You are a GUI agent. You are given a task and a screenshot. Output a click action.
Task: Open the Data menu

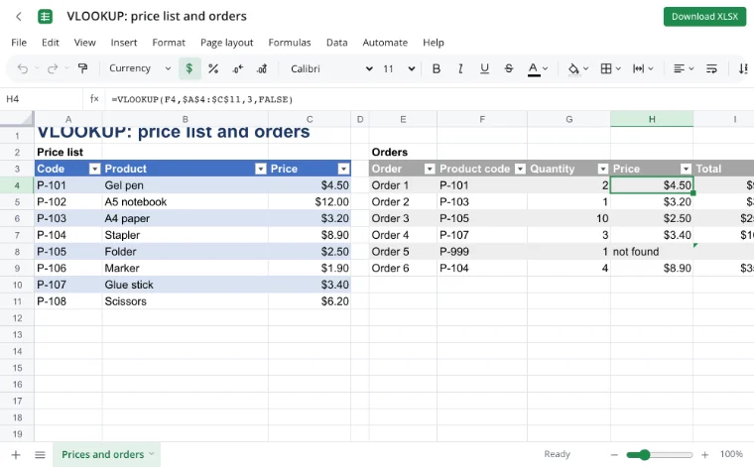click(336, 43)
